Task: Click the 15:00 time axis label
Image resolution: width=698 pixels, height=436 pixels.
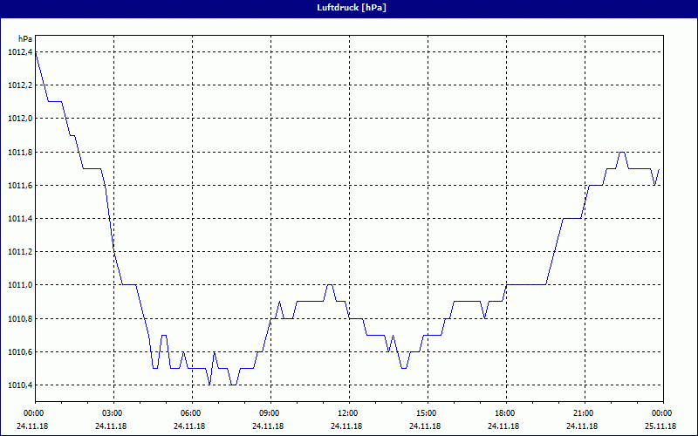Action: click(427, 413)
